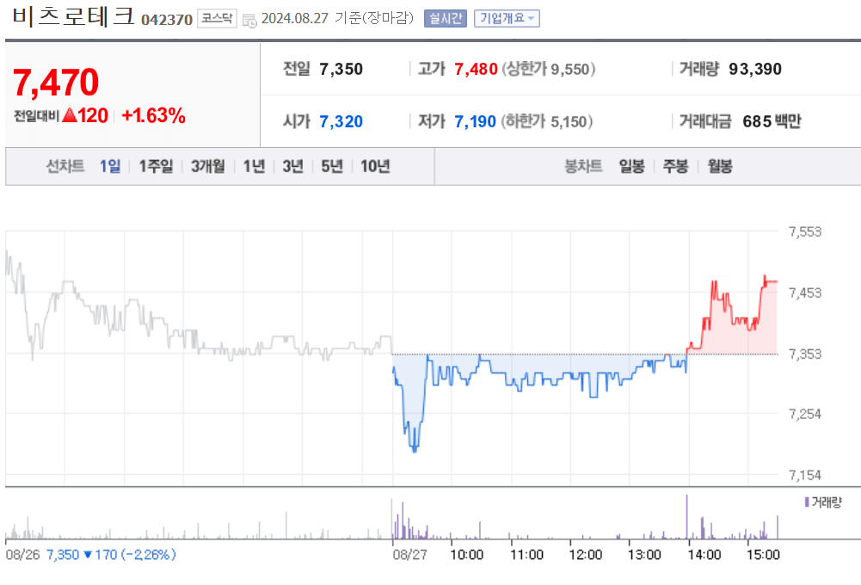Select the 3년 line chart tab

(x=293, y=166)
